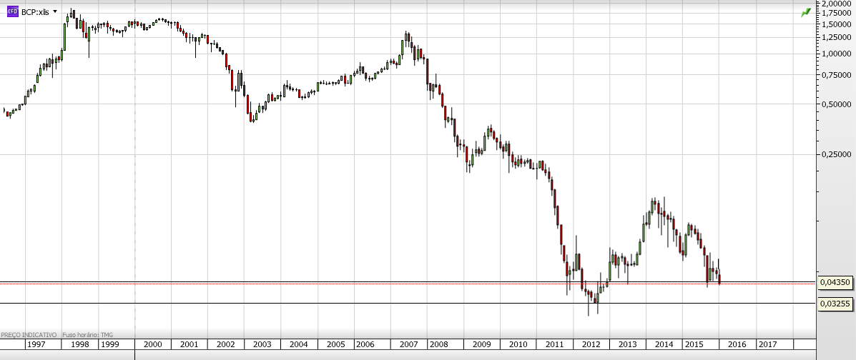Click the 2015 year on time axis
The height and width of the screenshot is (360, 856).
click(x=694, y=345)
